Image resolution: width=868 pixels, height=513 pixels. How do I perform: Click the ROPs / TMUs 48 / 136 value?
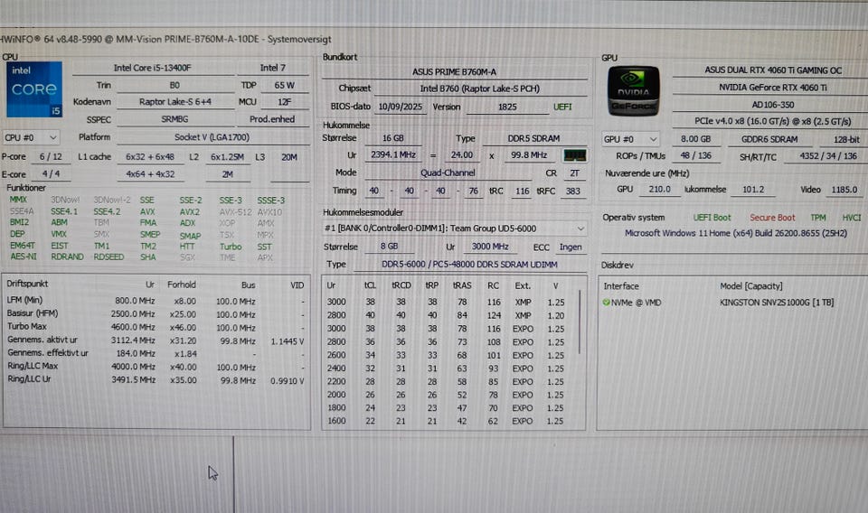pos(696,155)
